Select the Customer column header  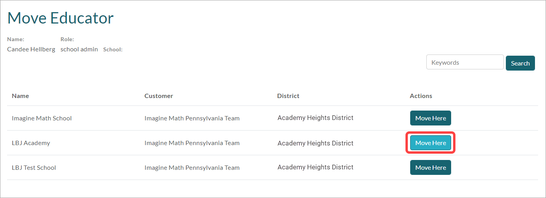pos(159,96)
